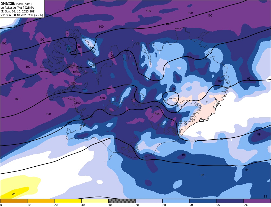Click the '99' humidity value

pos(259,134)
